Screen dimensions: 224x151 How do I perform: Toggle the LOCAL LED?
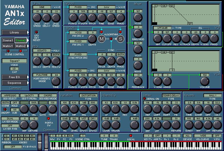131,136
